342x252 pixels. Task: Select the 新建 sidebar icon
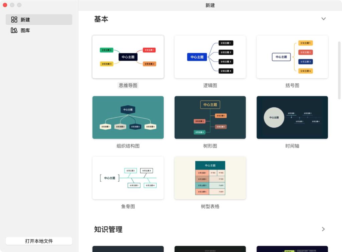(x=14, y=19)
